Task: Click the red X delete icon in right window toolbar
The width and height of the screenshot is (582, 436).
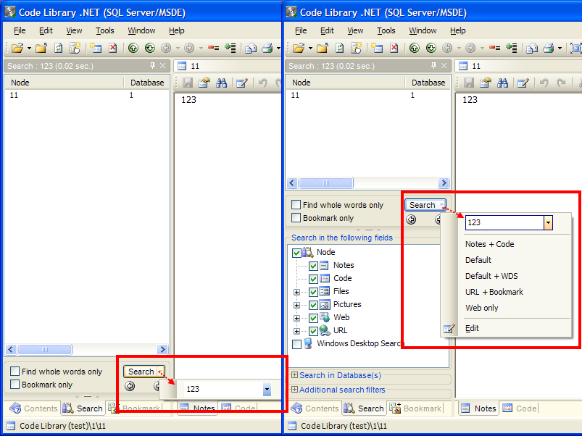Action: click(x=394, y=48)
